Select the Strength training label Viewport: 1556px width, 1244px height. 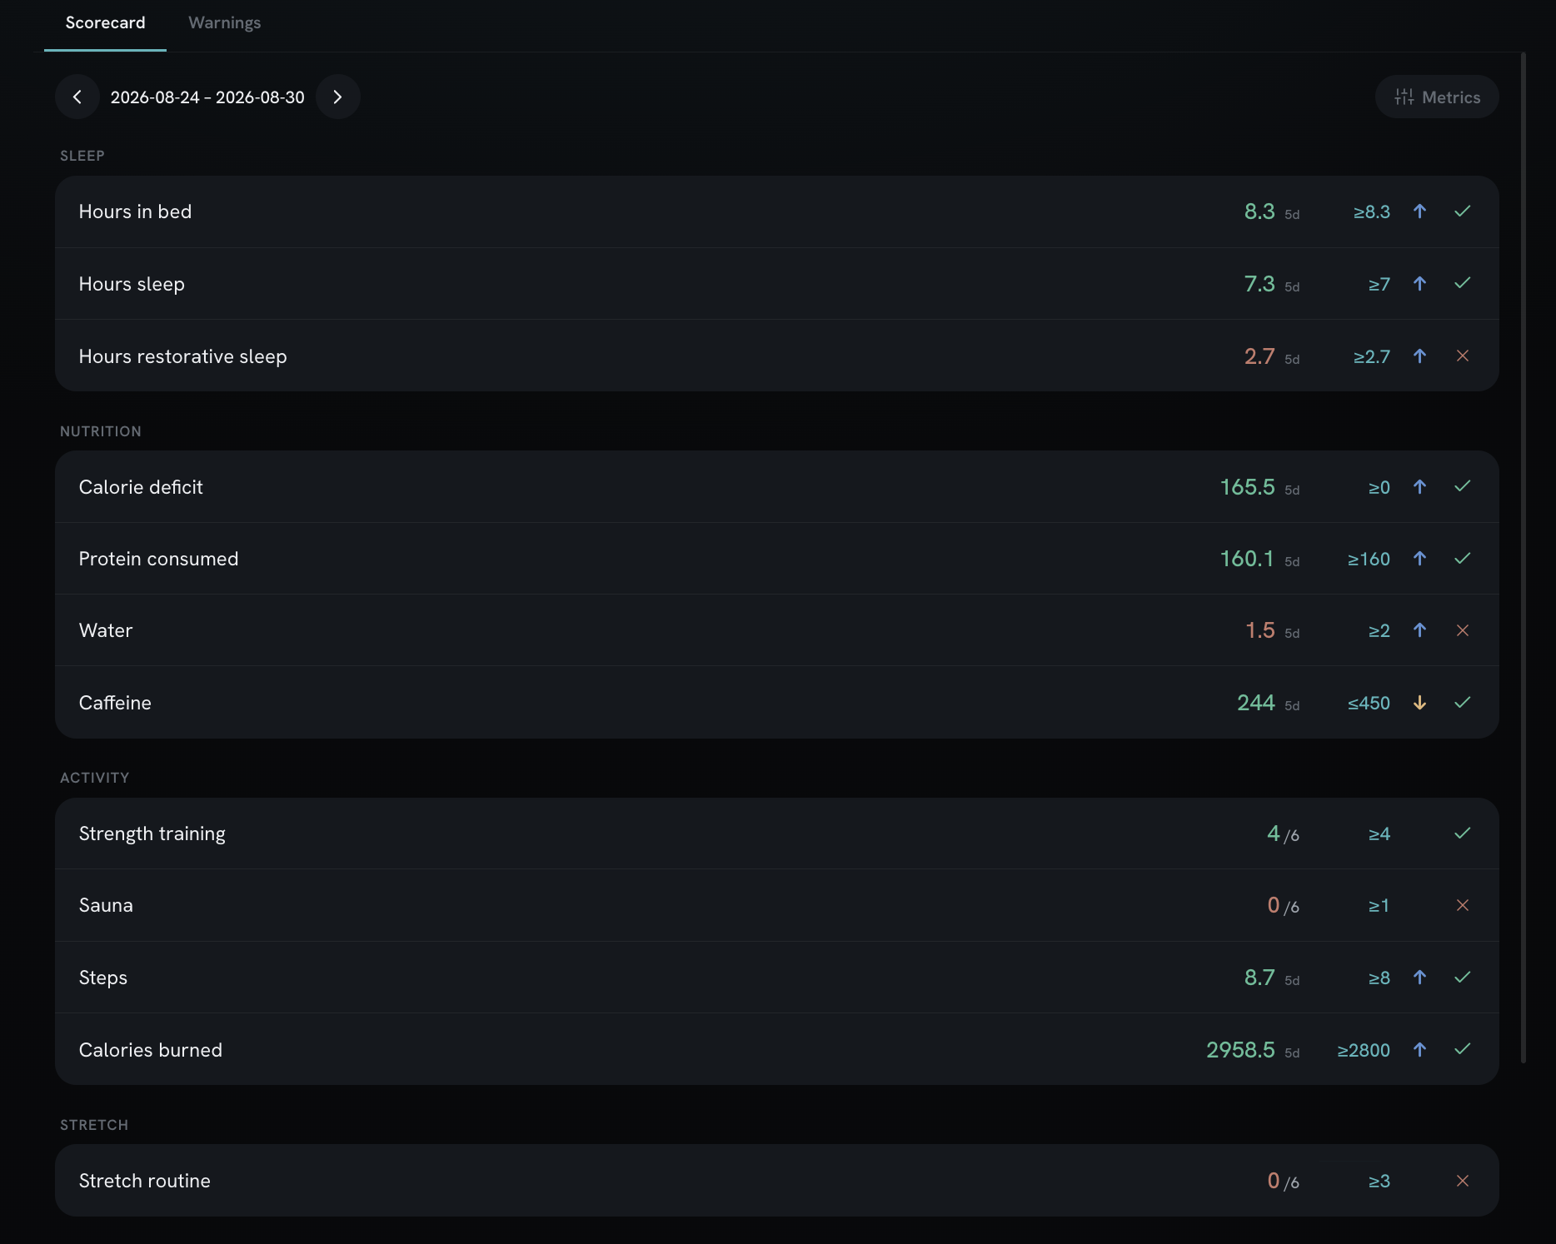(152, 833)
